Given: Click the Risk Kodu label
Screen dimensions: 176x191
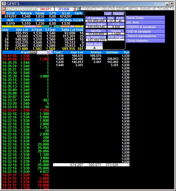Looking at the screenshot, I should coord(94,44).
